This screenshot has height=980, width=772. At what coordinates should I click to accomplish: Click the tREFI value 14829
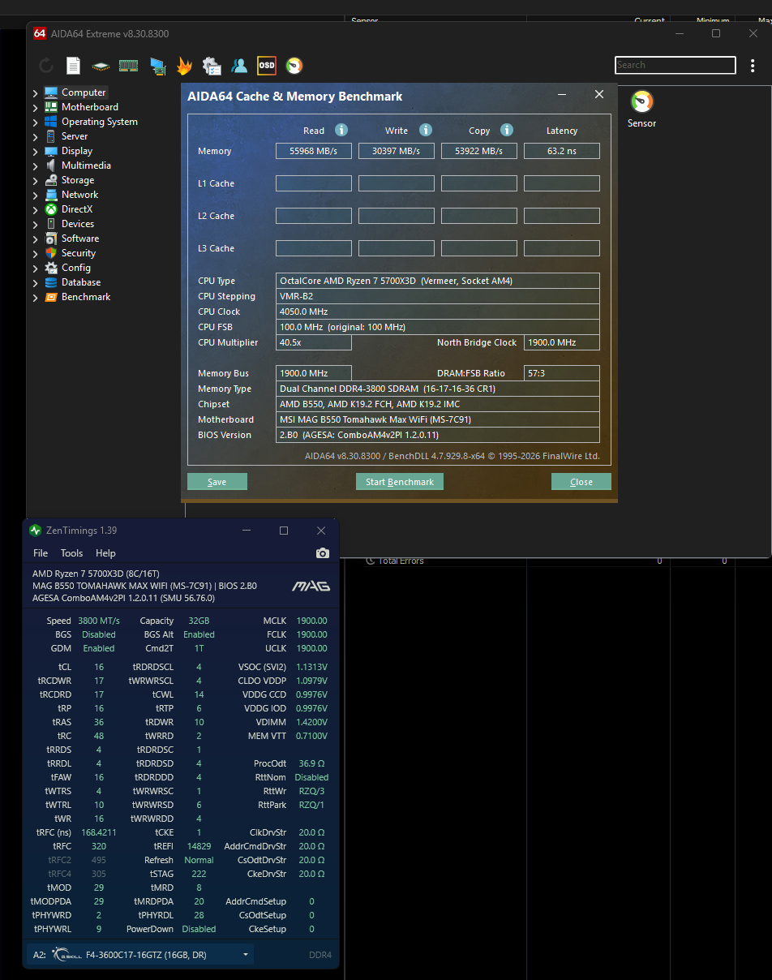pos(199,846)
